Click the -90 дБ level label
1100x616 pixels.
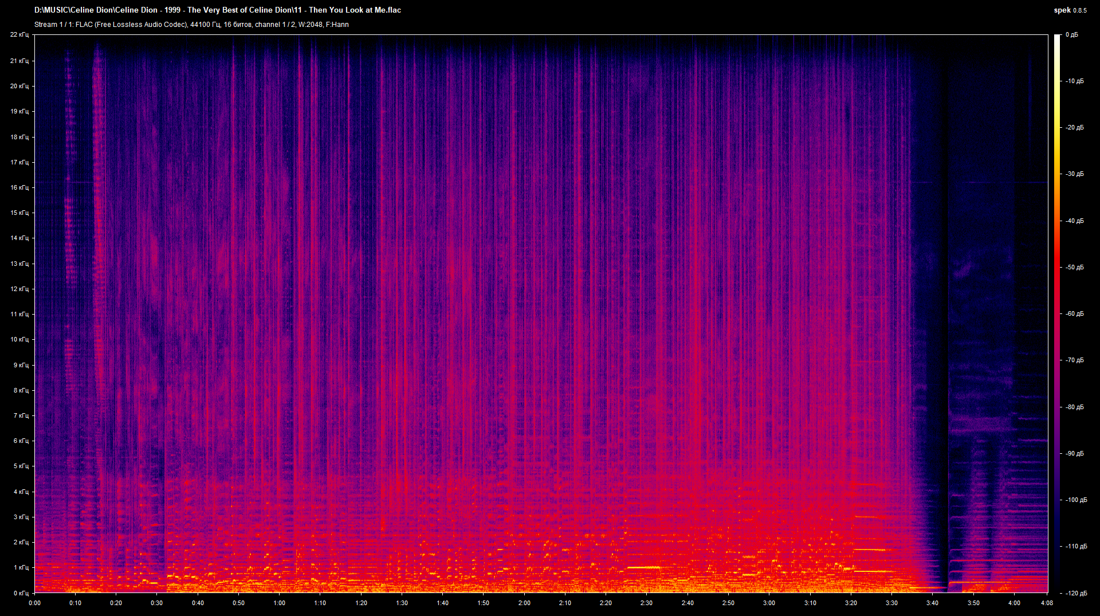point(1074,454)
